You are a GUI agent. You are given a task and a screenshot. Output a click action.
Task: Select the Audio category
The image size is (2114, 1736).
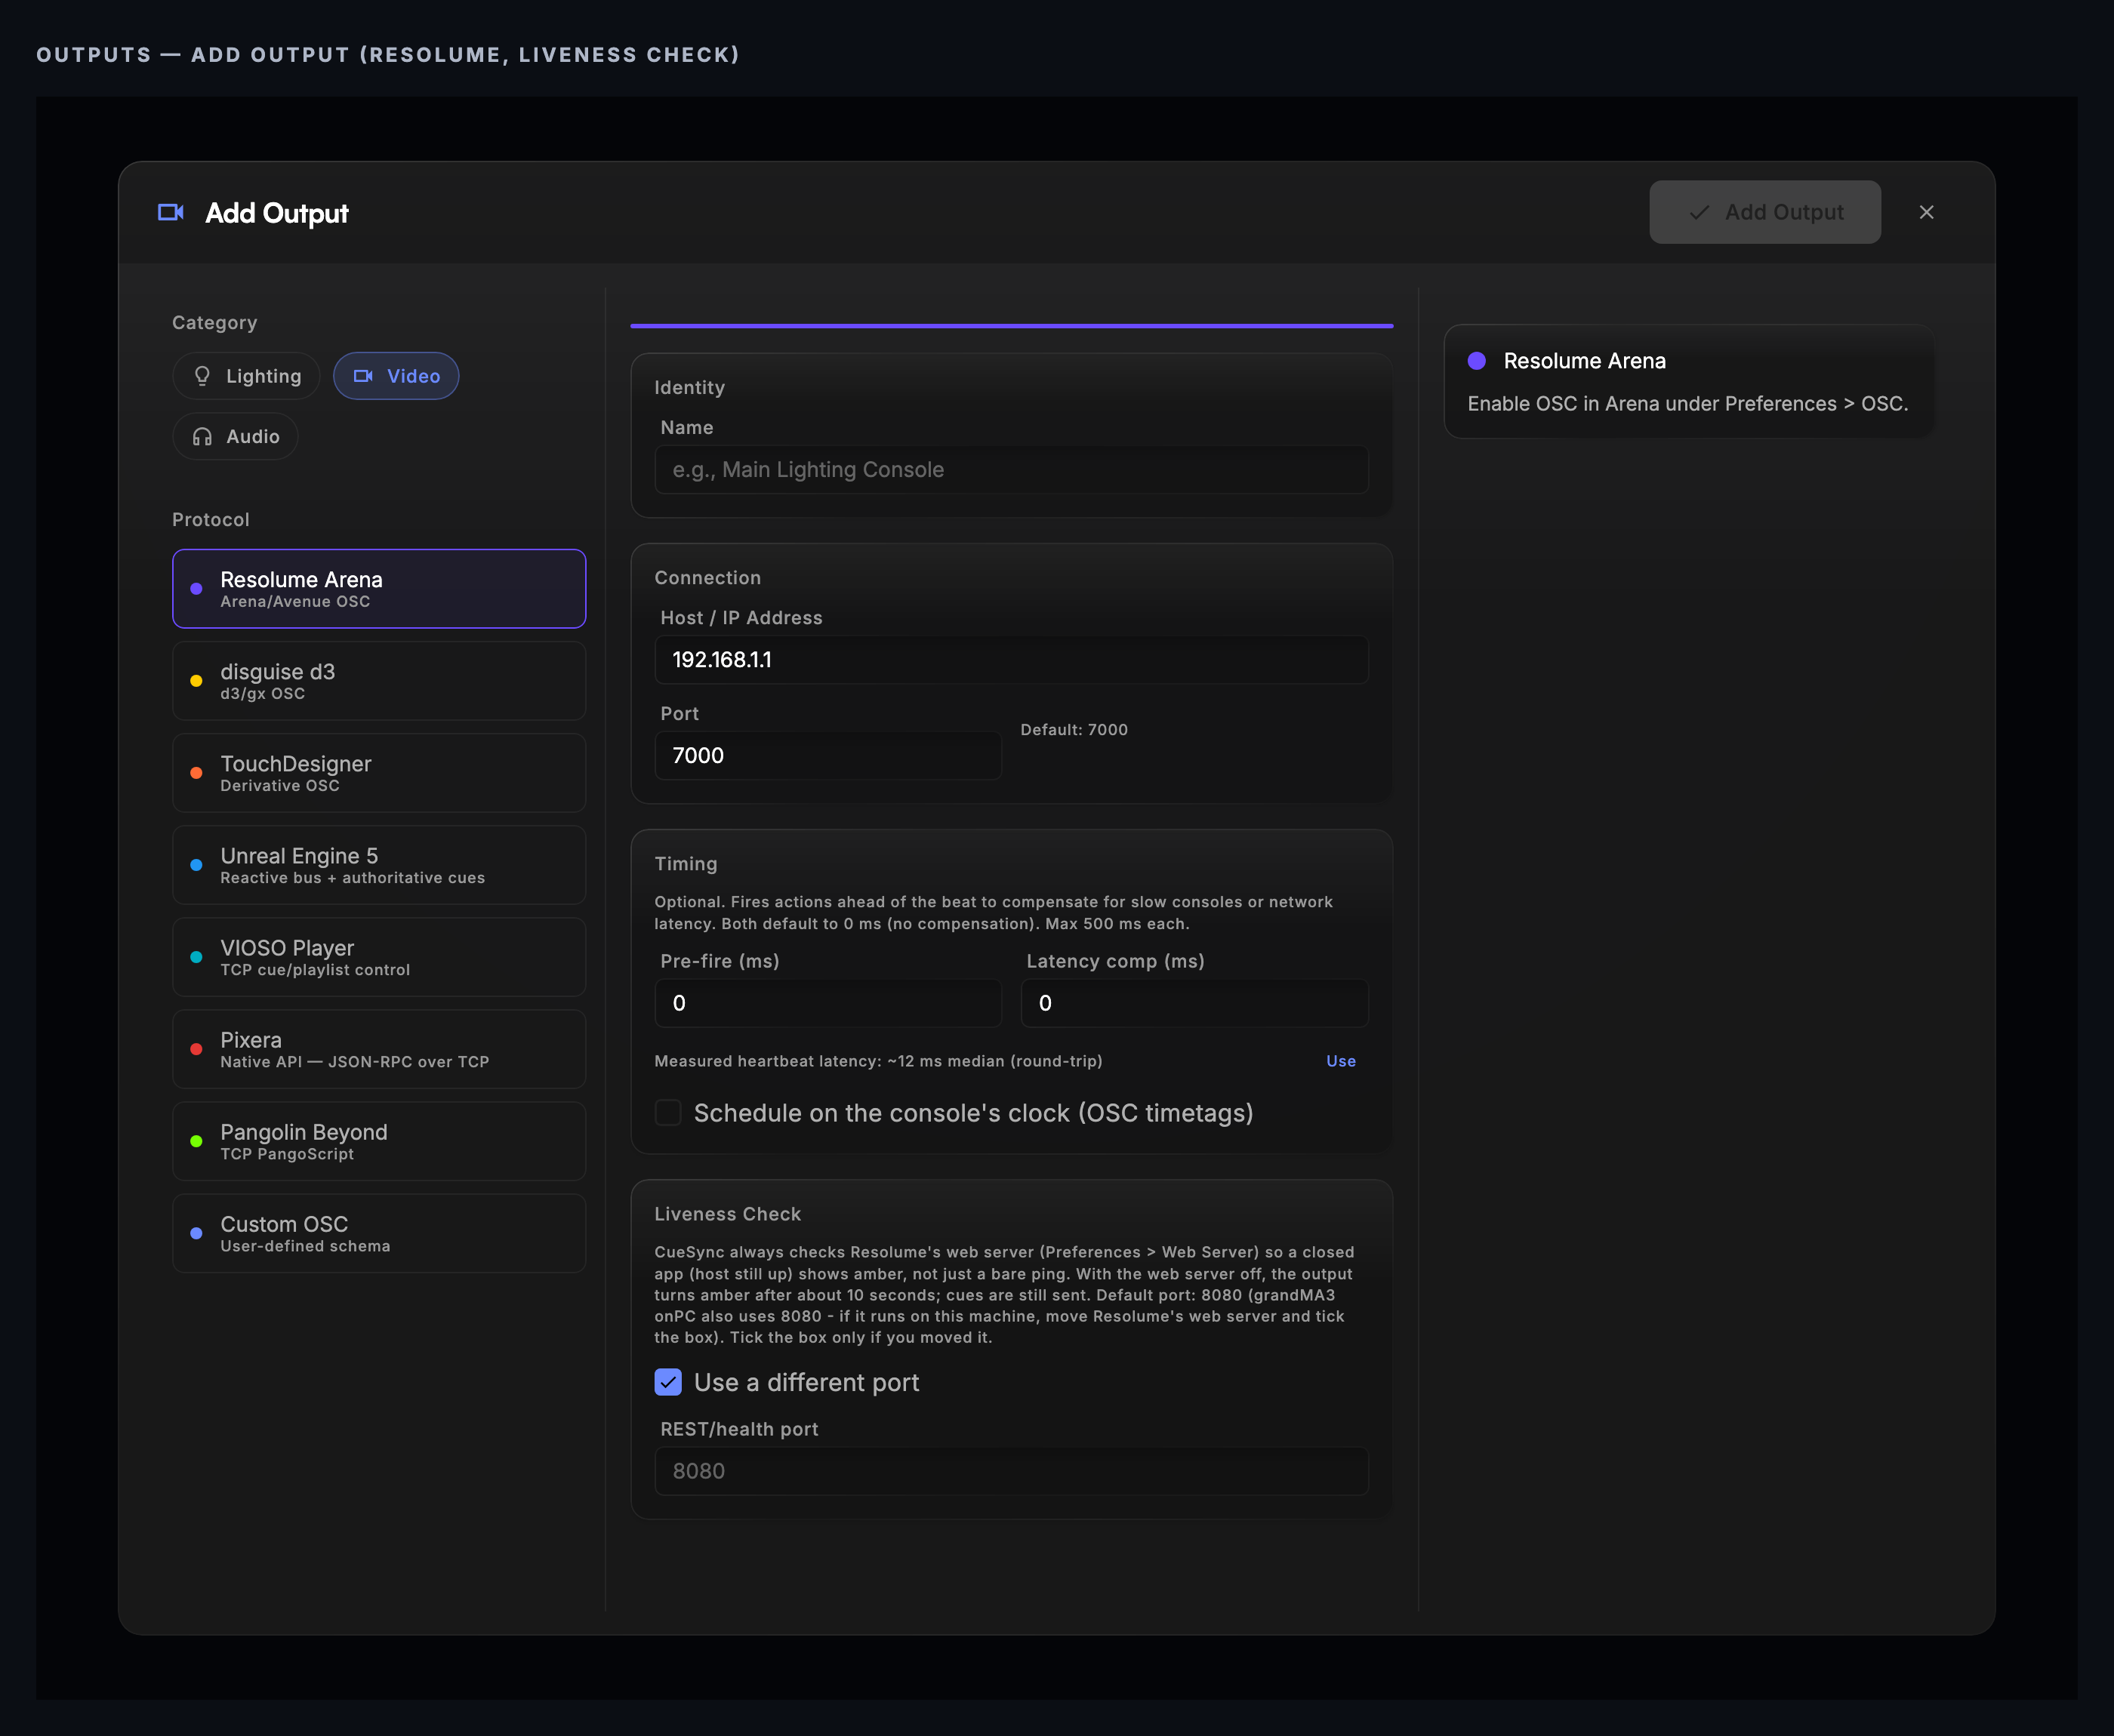pos(235,436)
